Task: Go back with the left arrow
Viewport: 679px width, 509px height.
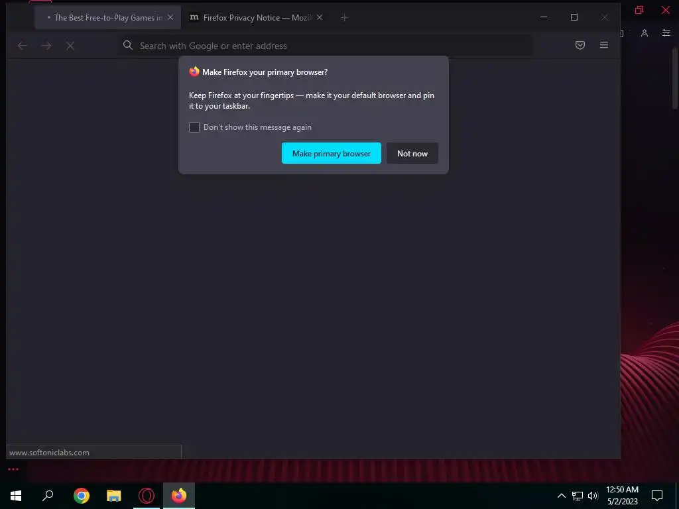Action: tap(22, 46)
